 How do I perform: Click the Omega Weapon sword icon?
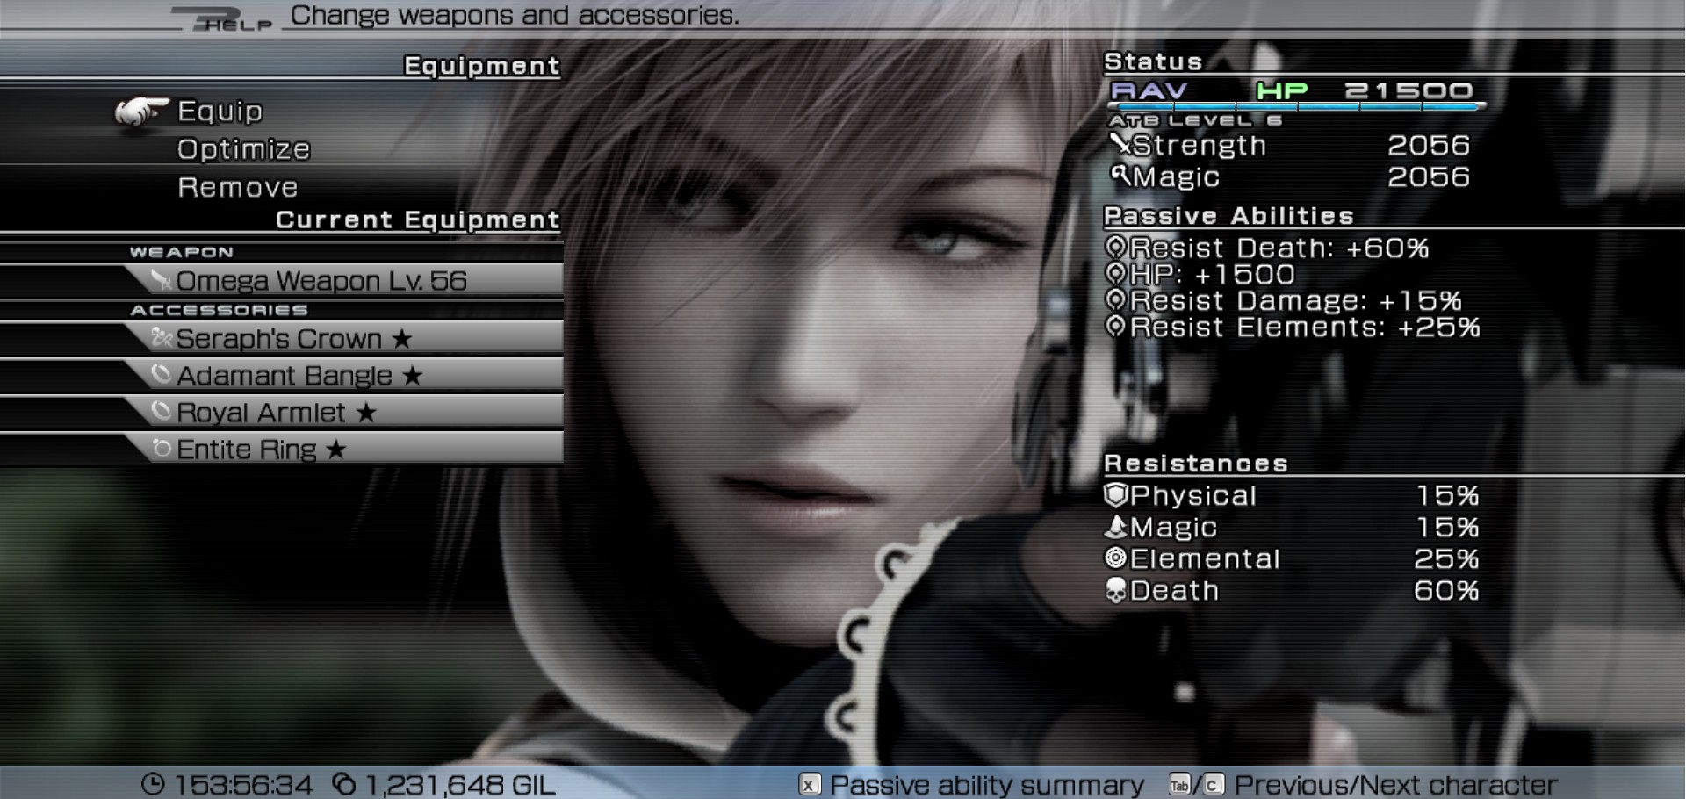(x=161, y=279)
